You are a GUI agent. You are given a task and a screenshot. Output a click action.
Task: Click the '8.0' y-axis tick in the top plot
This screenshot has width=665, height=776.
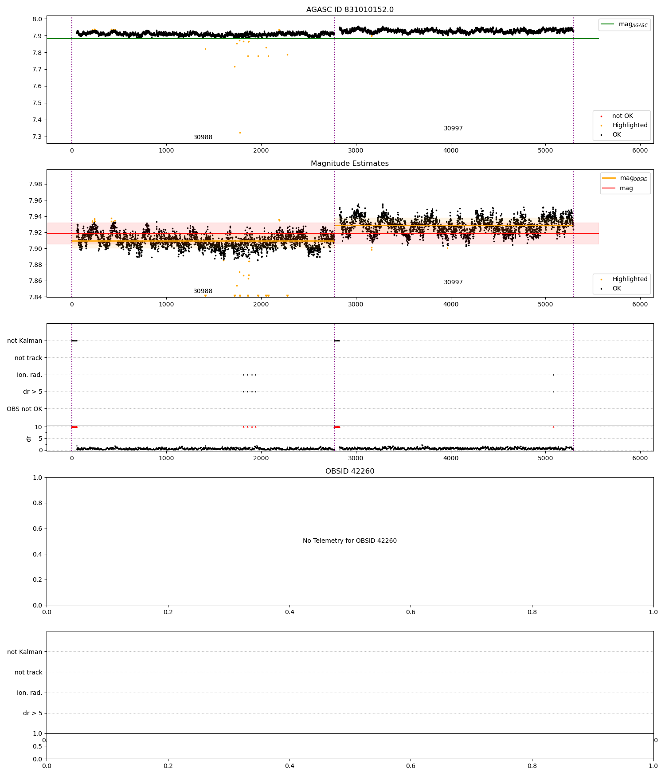click(x=38, y=19)
